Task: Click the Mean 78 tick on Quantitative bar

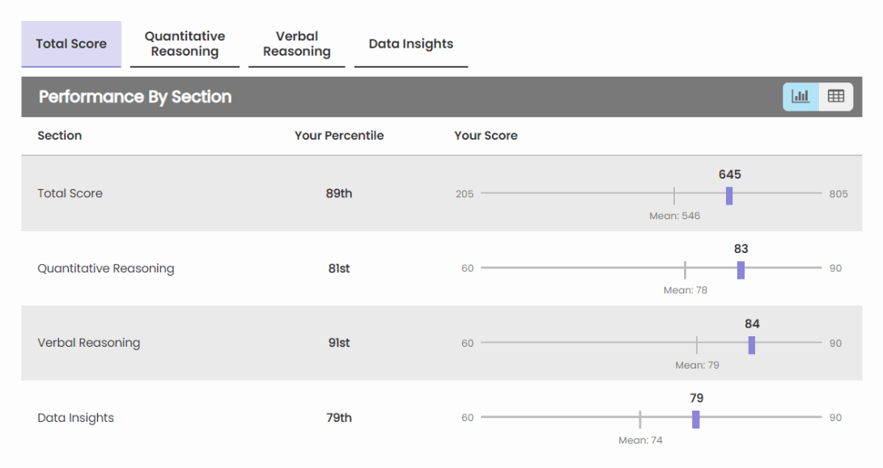Action: pyautogui.click(x=685, y=270)
